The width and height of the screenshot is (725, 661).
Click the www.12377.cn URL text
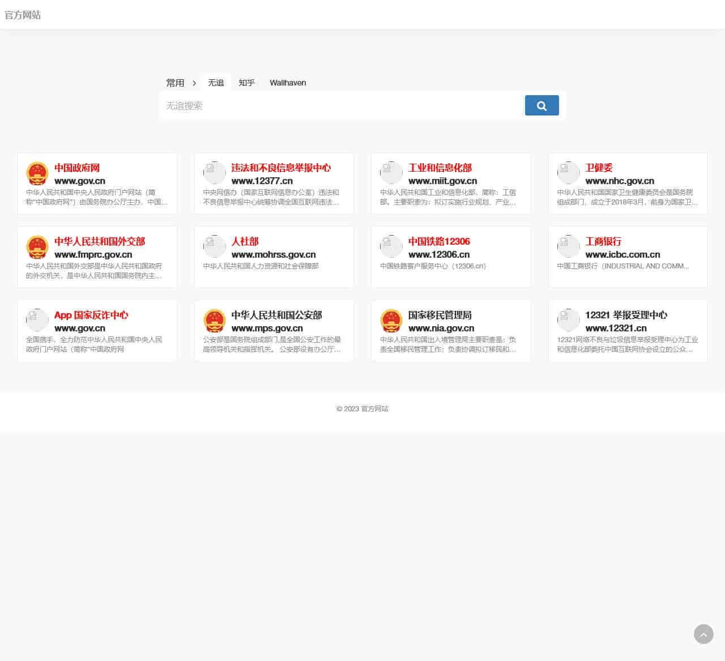tap(262, 181)
